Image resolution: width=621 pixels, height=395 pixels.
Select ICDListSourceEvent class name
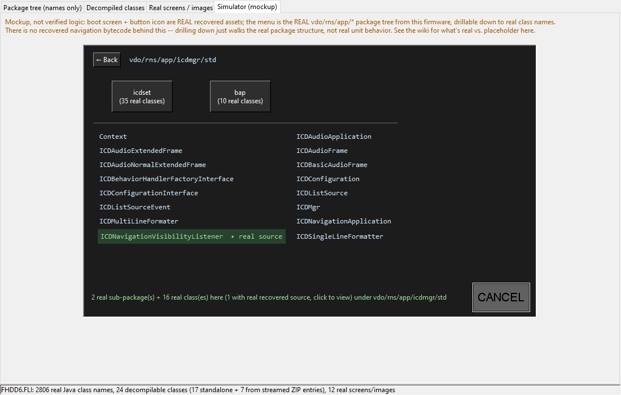[135, 207]
